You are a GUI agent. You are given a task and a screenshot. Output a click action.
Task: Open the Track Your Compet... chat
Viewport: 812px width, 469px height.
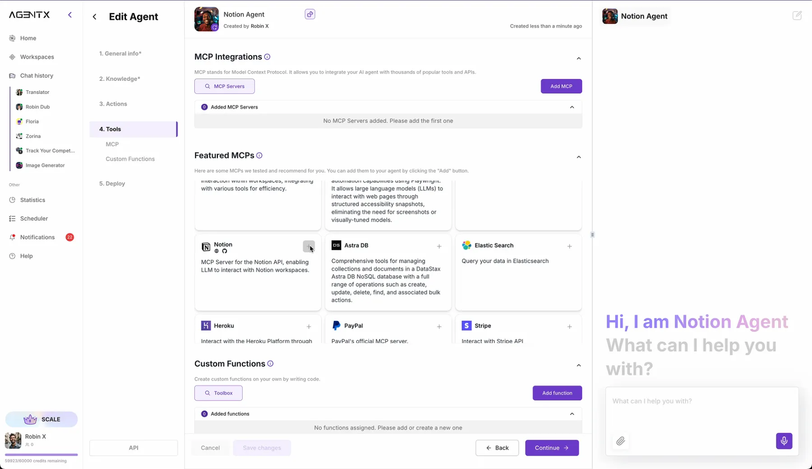(50, 151)
